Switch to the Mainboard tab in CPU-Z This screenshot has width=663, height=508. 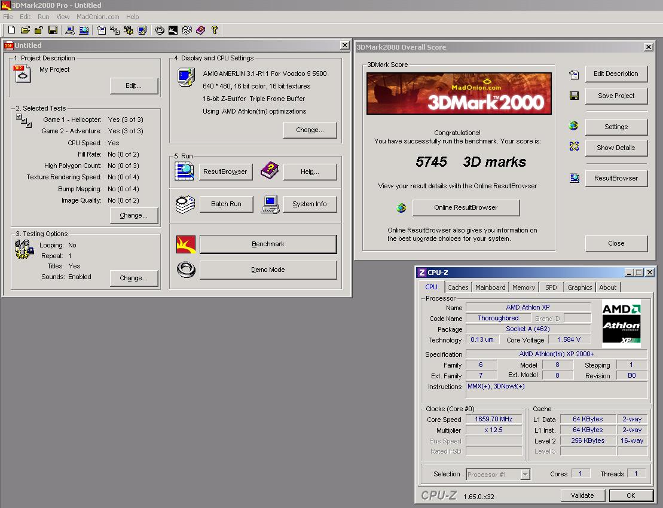(x=490, y=287)
